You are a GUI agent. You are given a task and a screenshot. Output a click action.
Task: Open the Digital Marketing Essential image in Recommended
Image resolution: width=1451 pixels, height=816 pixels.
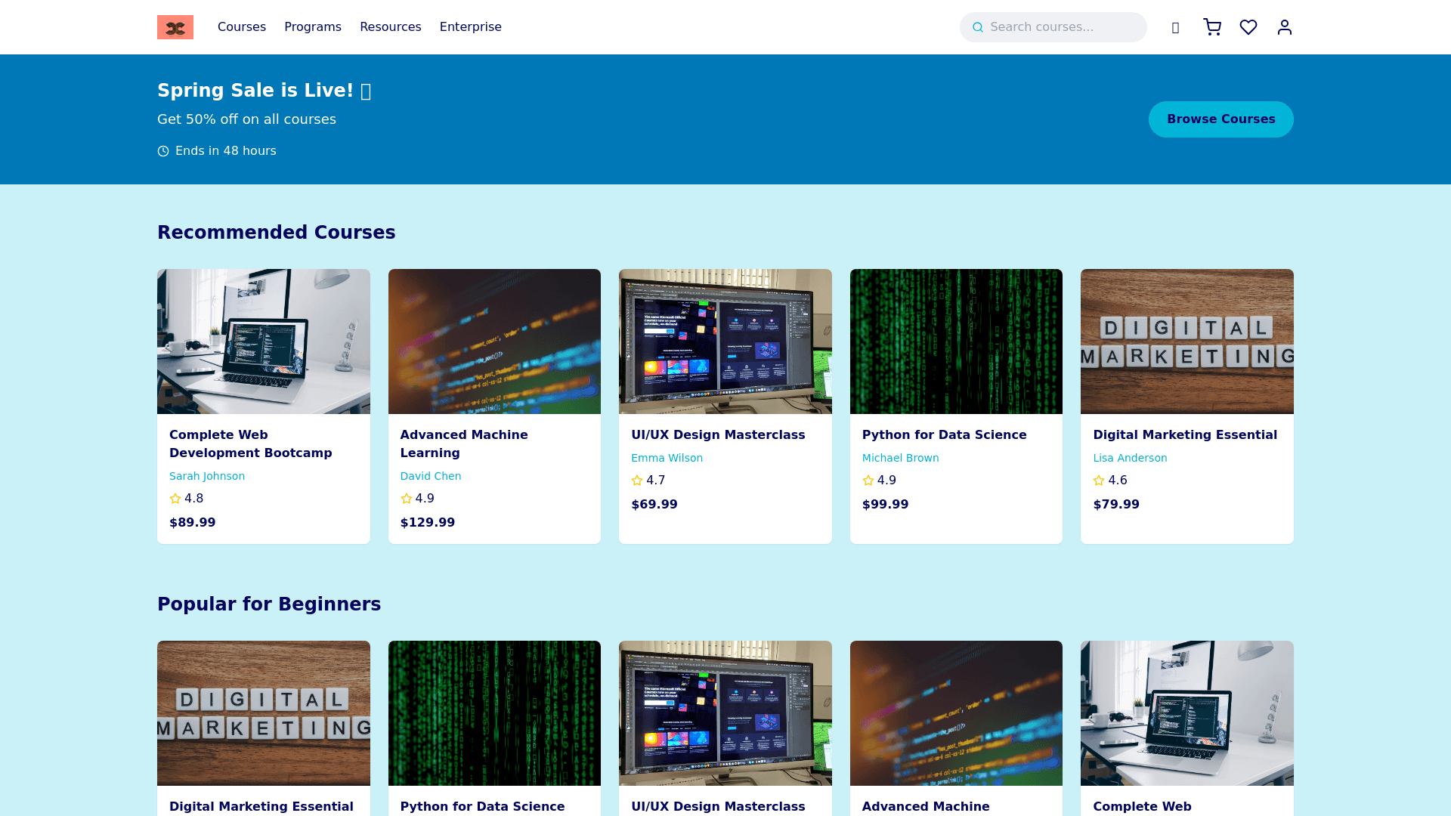[x=1186, y=342]
